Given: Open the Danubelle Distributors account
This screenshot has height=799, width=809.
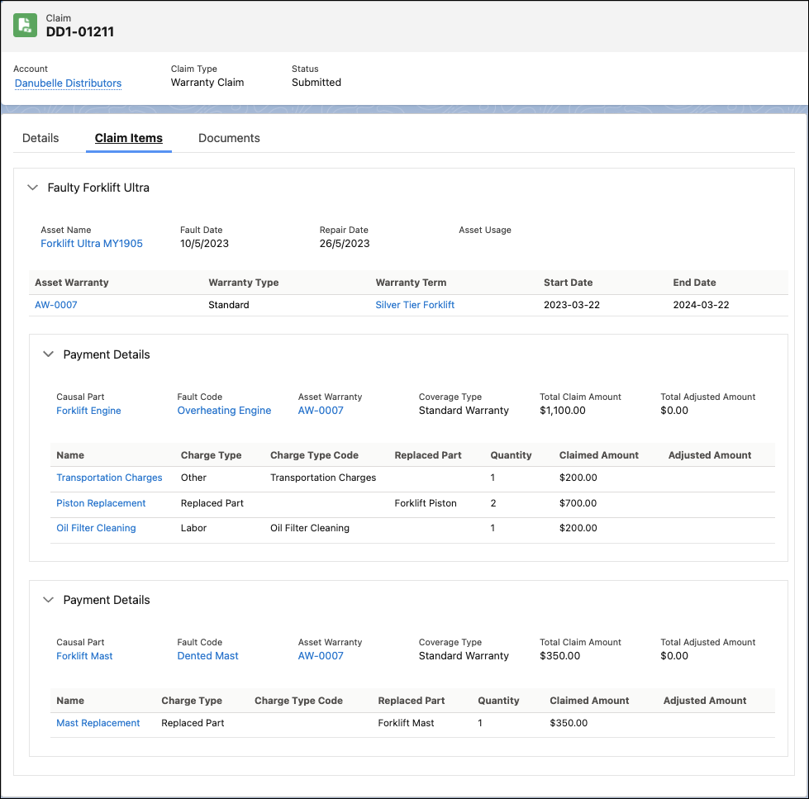Looking at the screenshot, I should click(x=67, y=83).
